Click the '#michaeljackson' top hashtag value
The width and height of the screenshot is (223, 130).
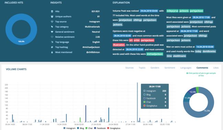tap(91, 47)
